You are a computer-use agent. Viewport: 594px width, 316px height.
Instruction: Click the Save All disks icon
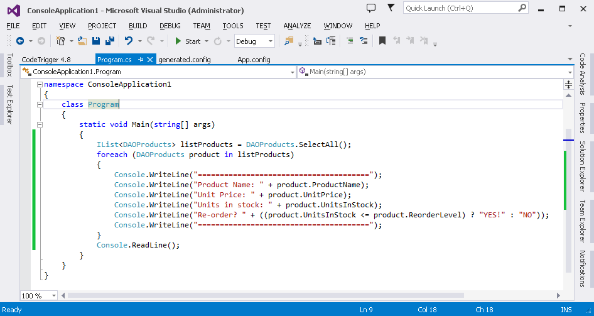click(109, 41)
